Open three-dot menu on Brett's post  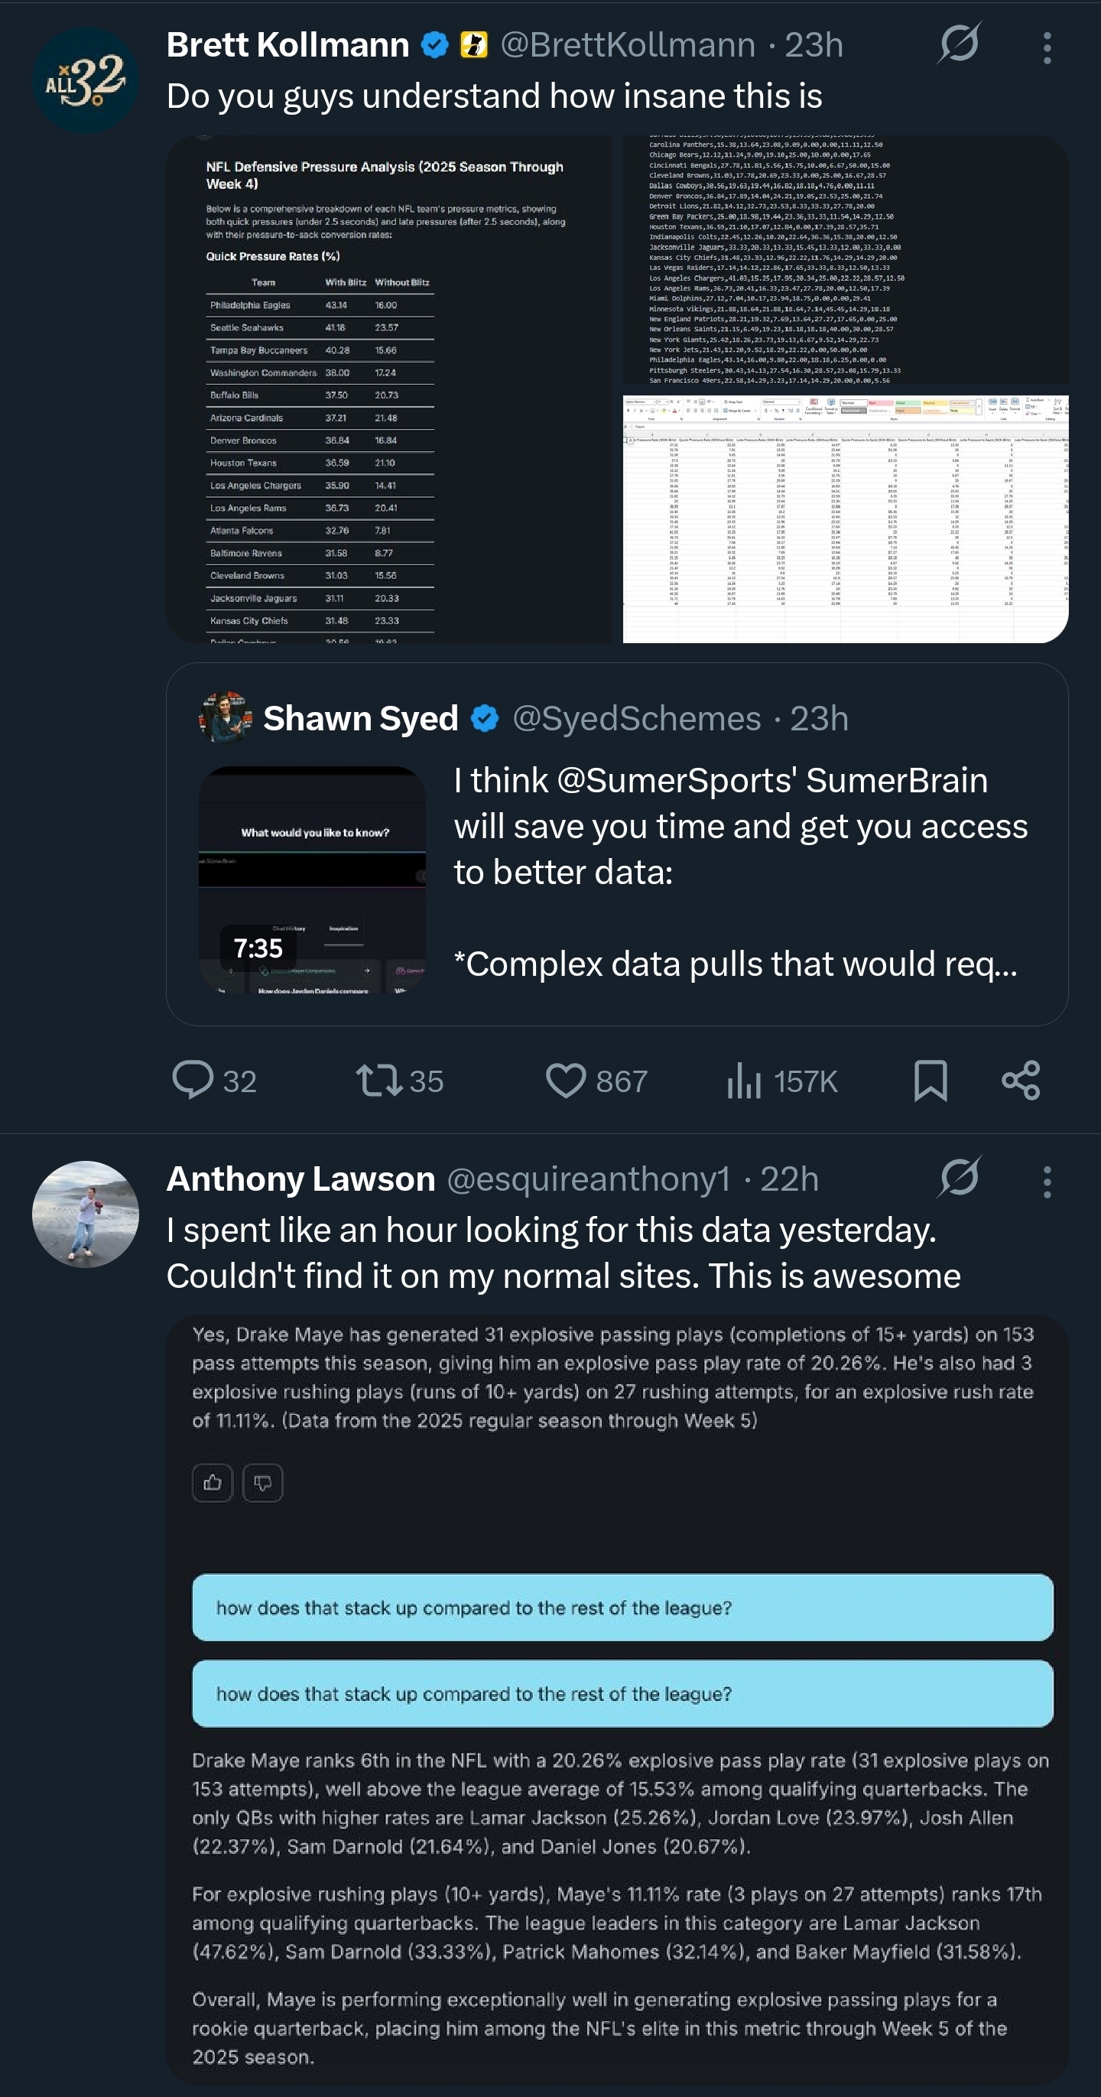(x=1047, y=47)
